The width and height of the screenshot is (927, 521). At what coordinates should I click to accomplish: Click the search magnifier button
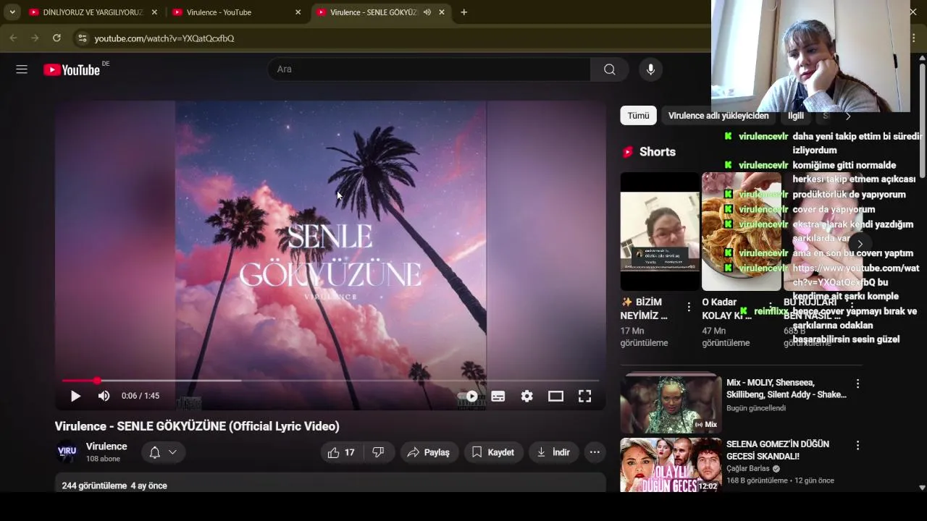click(x=610, y=69)
